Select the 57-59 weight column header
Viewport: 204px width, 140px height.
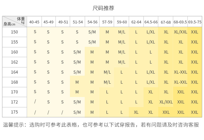coord(107,22)
